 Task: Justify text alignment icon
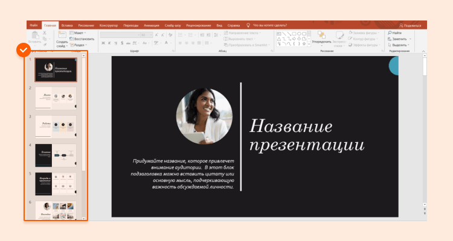click(x=199, y=43)
